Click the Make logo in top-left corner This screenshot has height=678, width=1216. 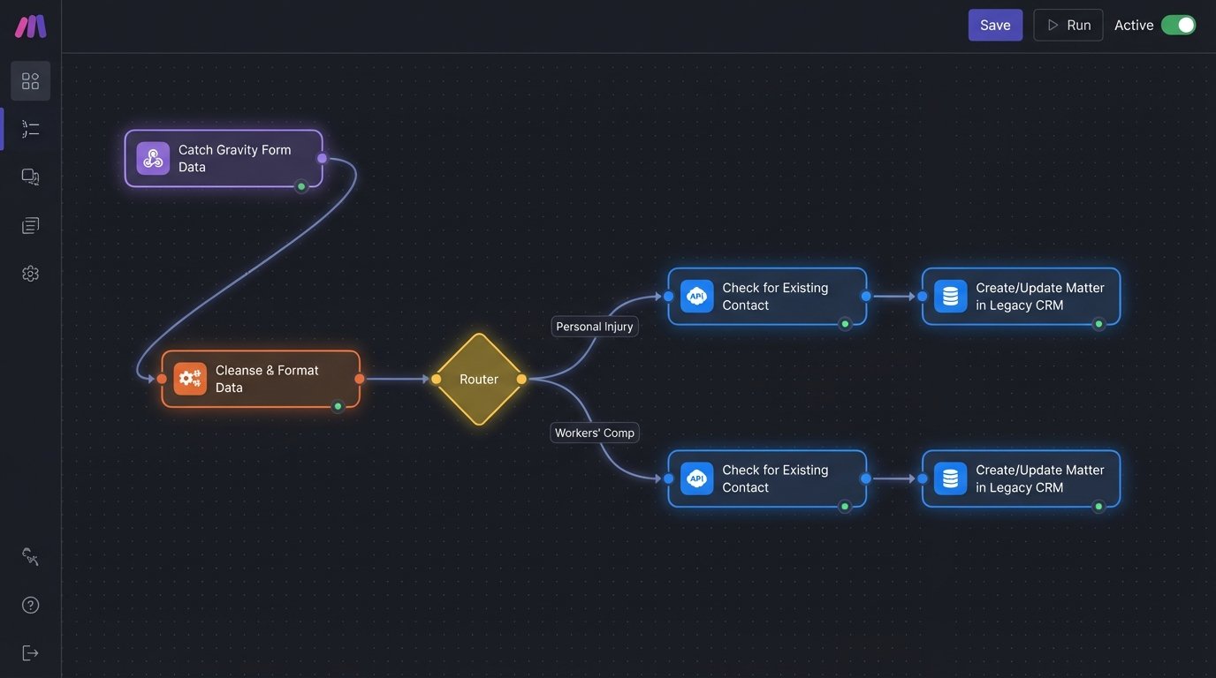(x=30, y=26)
